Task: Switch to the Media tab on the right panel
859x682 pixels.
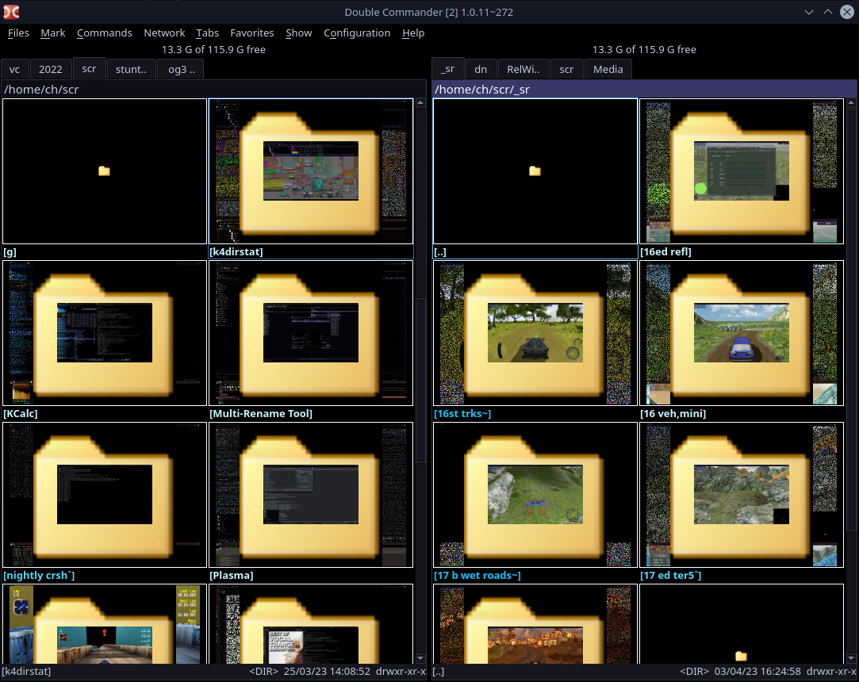Action: click(x=608, y=69)
